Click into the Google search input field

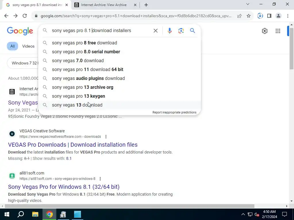tap(101, 31)
